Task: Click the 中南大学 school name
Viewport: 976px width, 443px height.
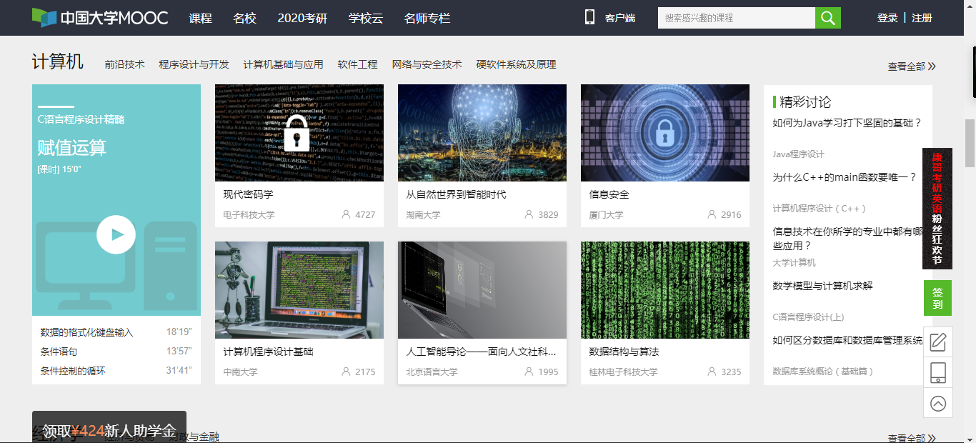Action: pos(241,372)
